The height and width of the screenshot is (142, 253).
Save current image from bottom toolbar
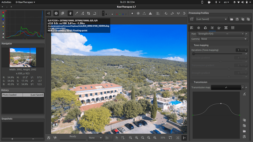coord(49,138)
